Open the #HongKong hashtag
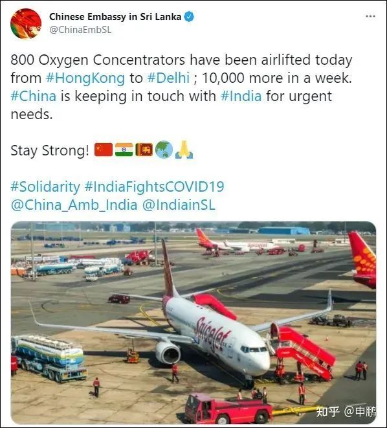The width and height of the screenshot is (387, 428). pyautogui.click(x=85, y=78)
